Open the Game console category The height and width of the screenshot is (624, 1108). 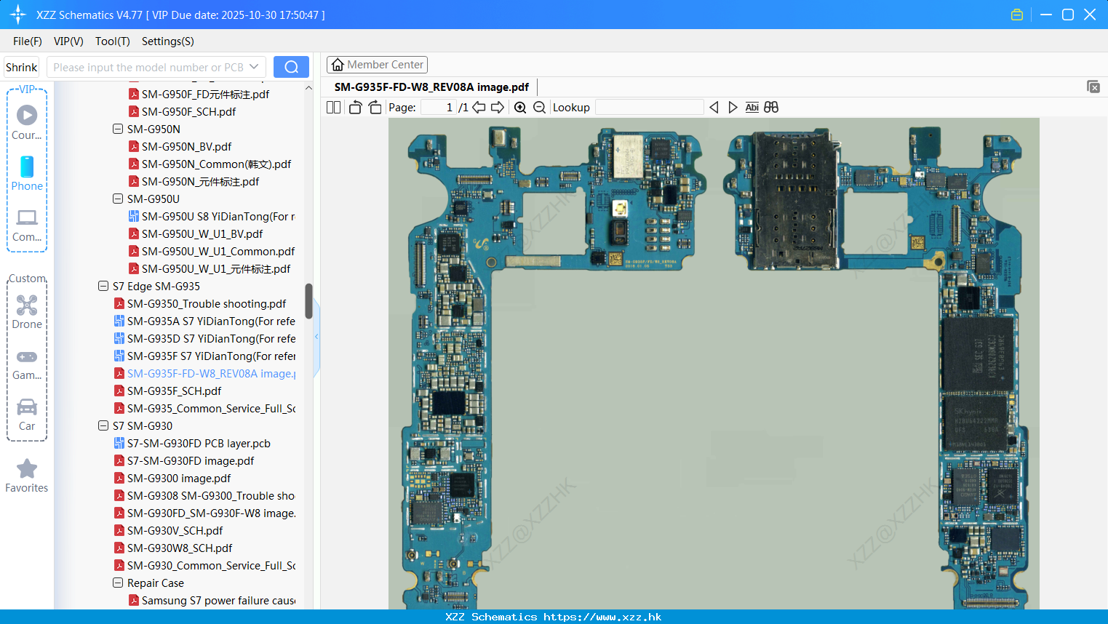[27, 356]
